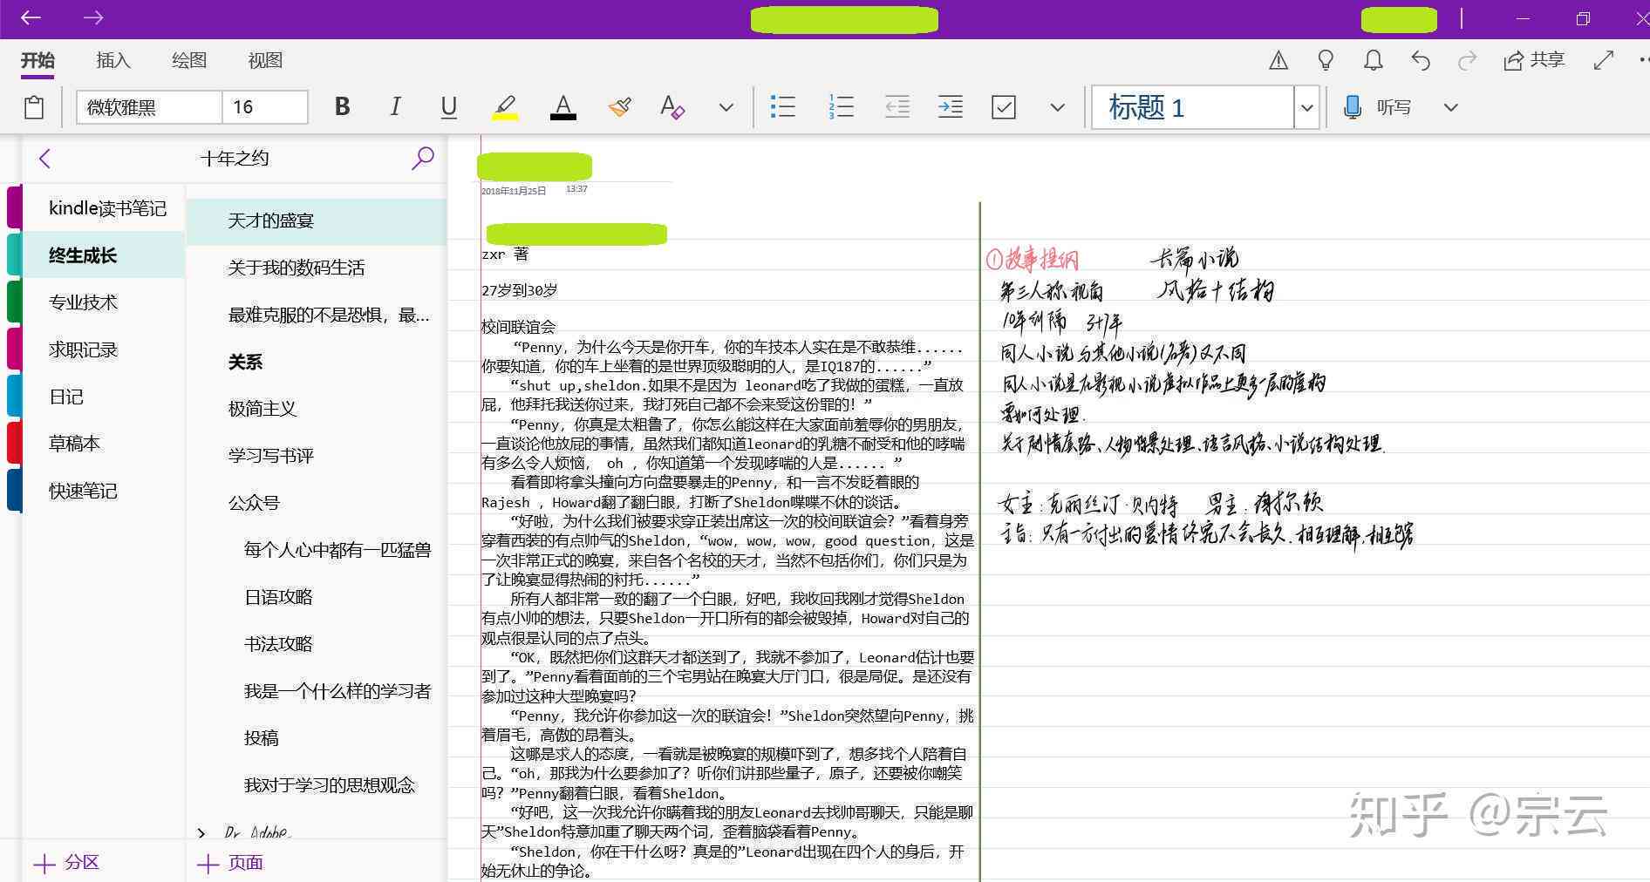This screenshot has width=1650, height=882.
Task: Click the page date 2018年11月25日
Action: (x=514, y=191)
